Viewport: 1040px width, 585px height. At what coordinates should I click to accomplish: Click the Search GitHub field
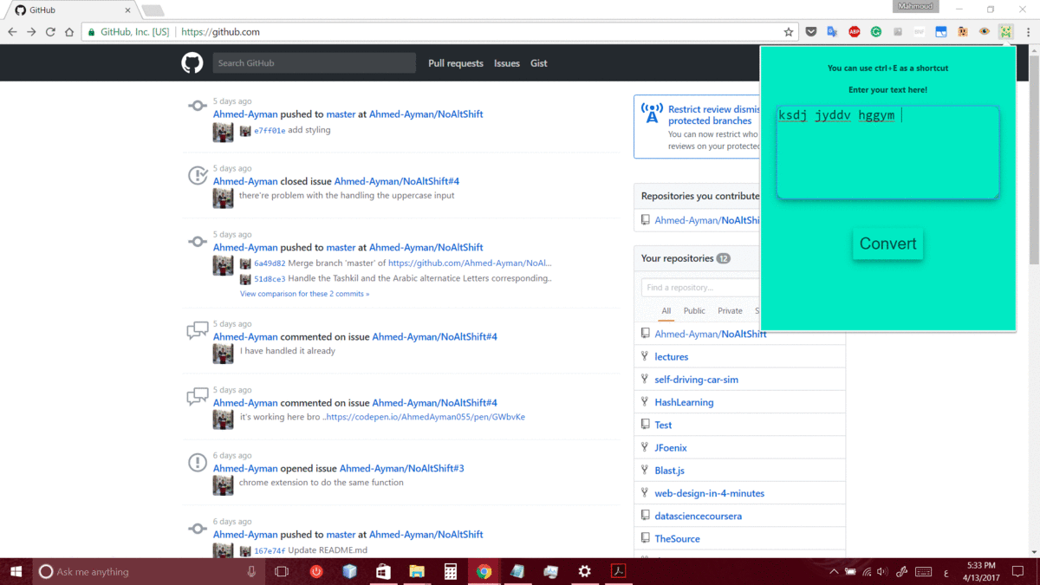click(x=315, y=63)
